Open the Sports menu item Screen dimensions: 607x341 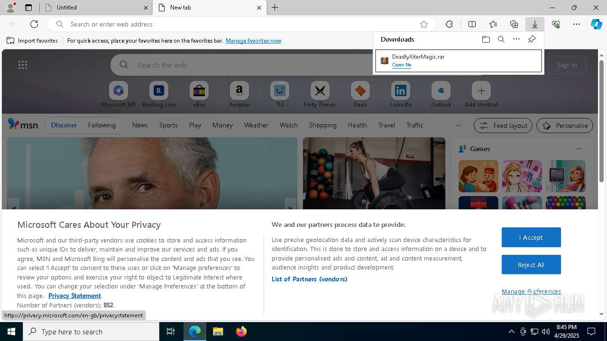pyautogui.click(x=168, y=125)
